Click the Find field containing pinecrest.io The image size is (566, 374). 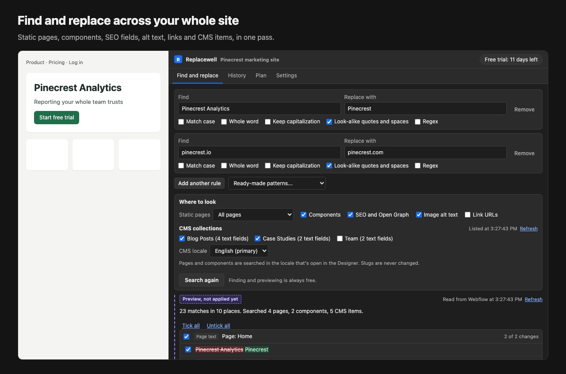[x=260, y=153]
